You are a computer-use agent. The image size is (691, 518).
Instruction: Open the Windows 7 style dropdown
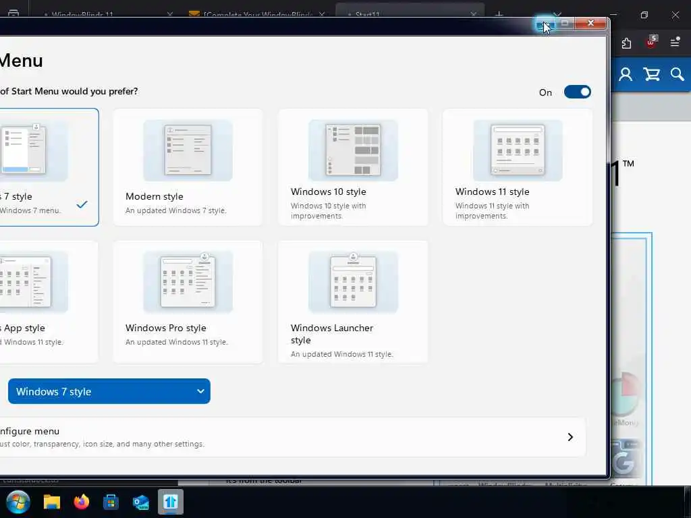pyautogui.click(x=109, y=391)
